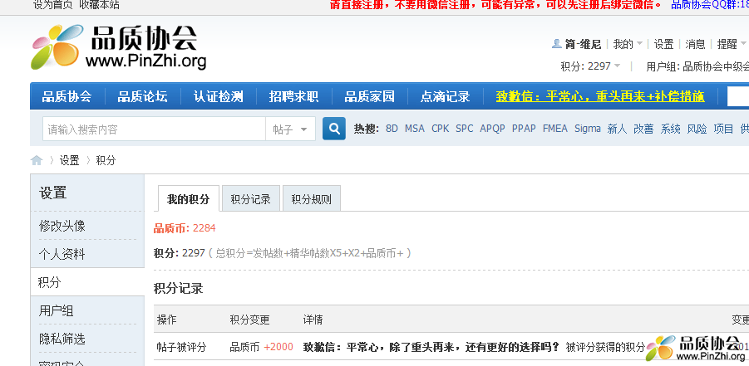Open 消息 in the user bar
749x366 pixels.
point(695,44)
